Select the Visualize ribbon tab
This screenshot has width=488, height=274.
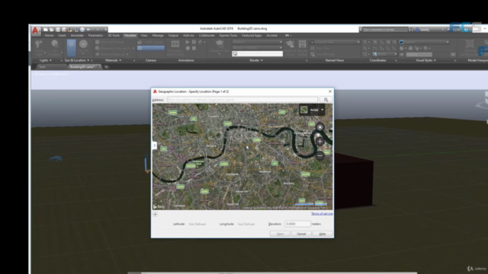130,36
